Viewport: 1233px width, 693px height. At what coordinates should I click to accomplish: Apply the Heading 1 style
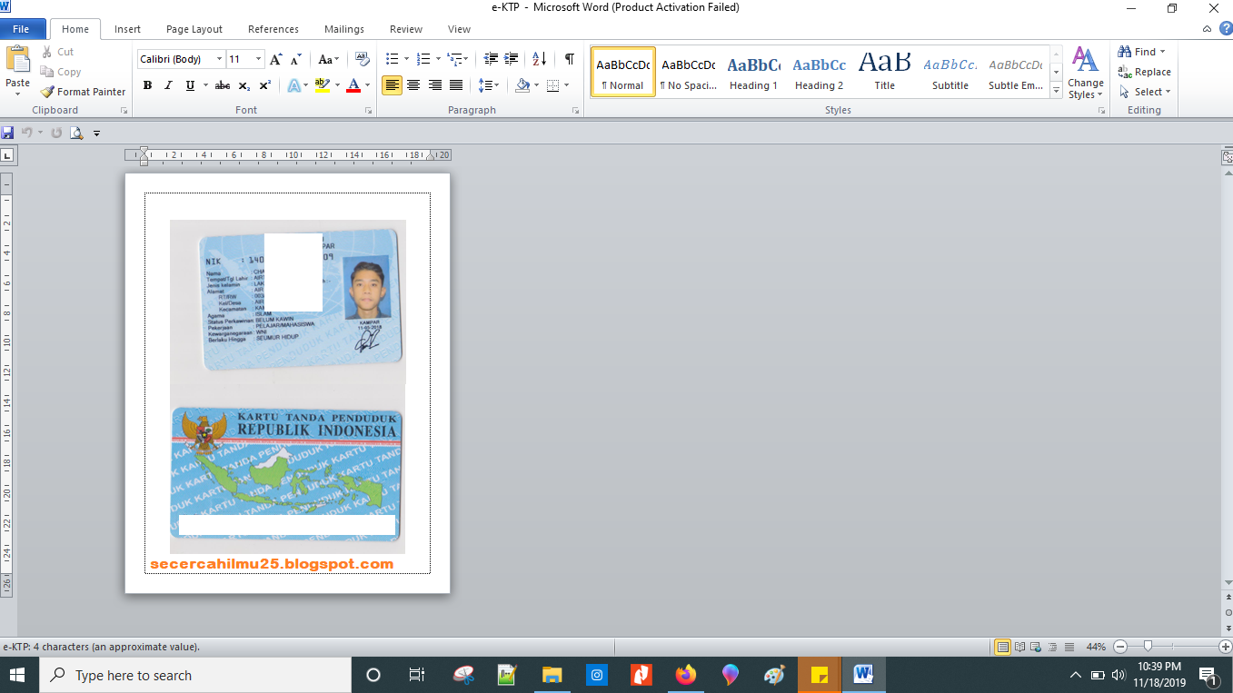(754, 73)
